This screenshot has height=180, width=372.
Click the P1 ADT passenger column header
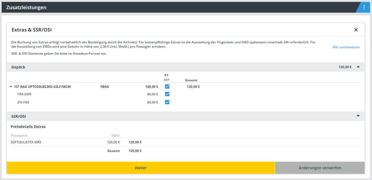click(x=167, y=77)
